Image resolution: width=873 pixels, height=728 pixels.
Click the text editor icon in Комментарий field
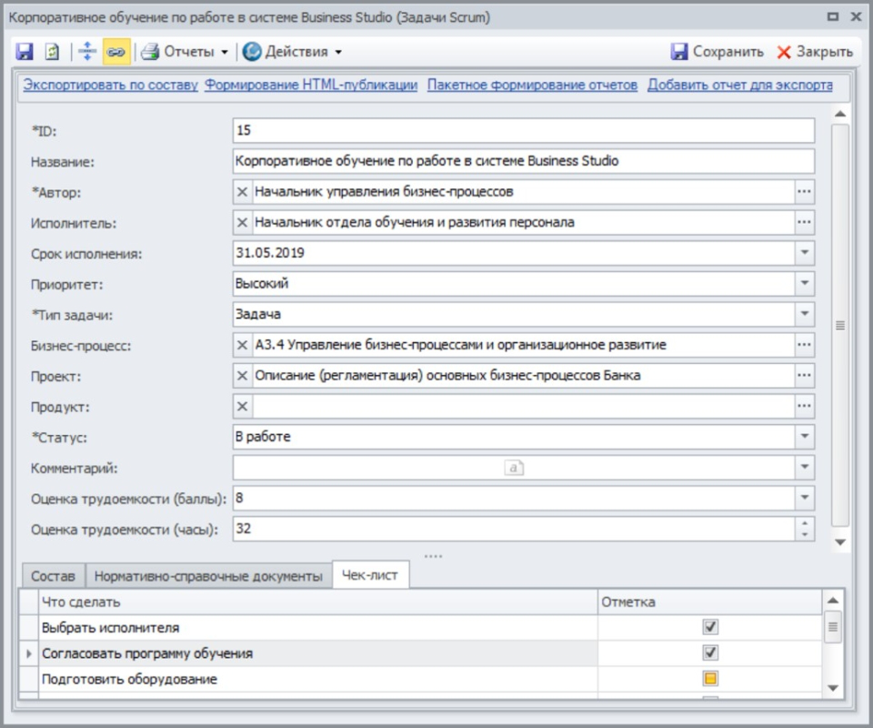click(x=514, y=468)
